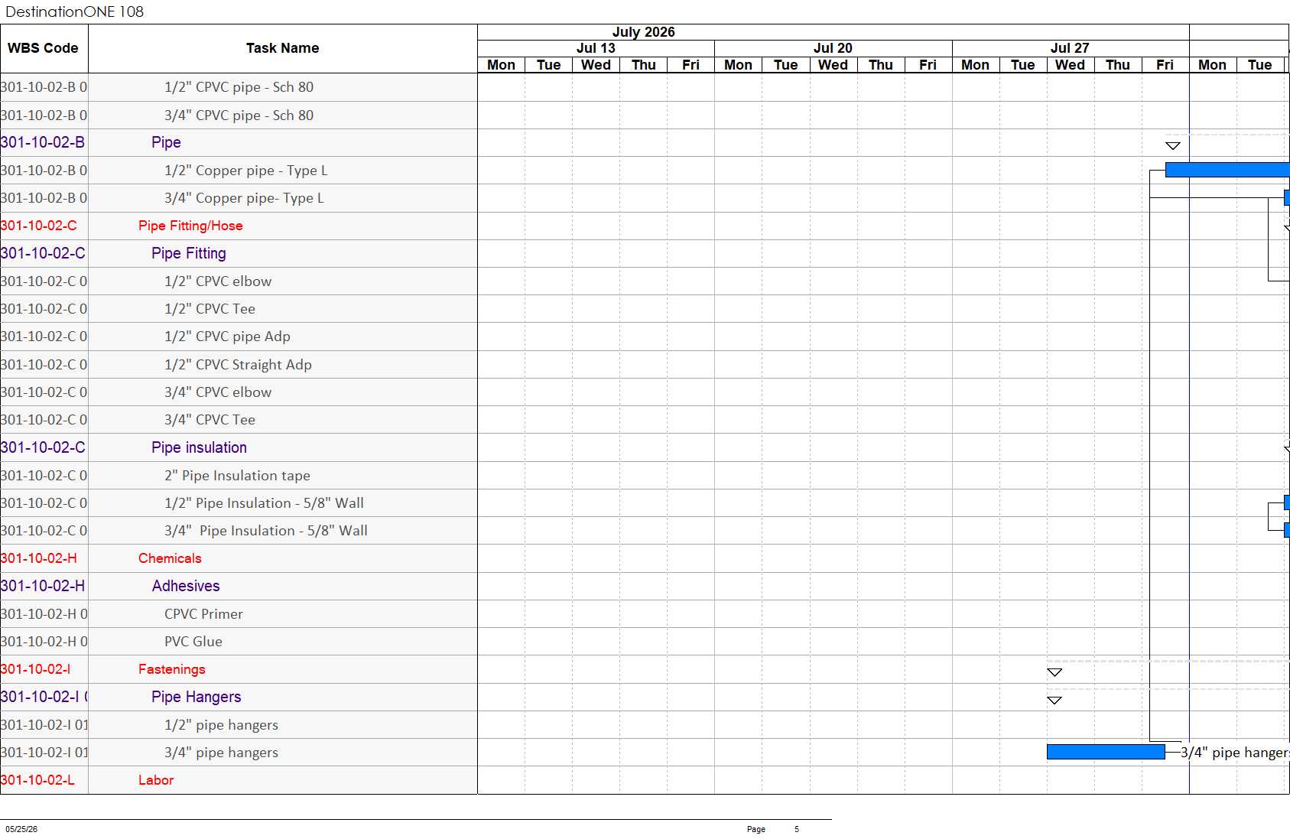This screenshot has height=839, width=1290.
Task: Click WBS code 301-10-02-L for Labor
Action: tap(37, 780)
